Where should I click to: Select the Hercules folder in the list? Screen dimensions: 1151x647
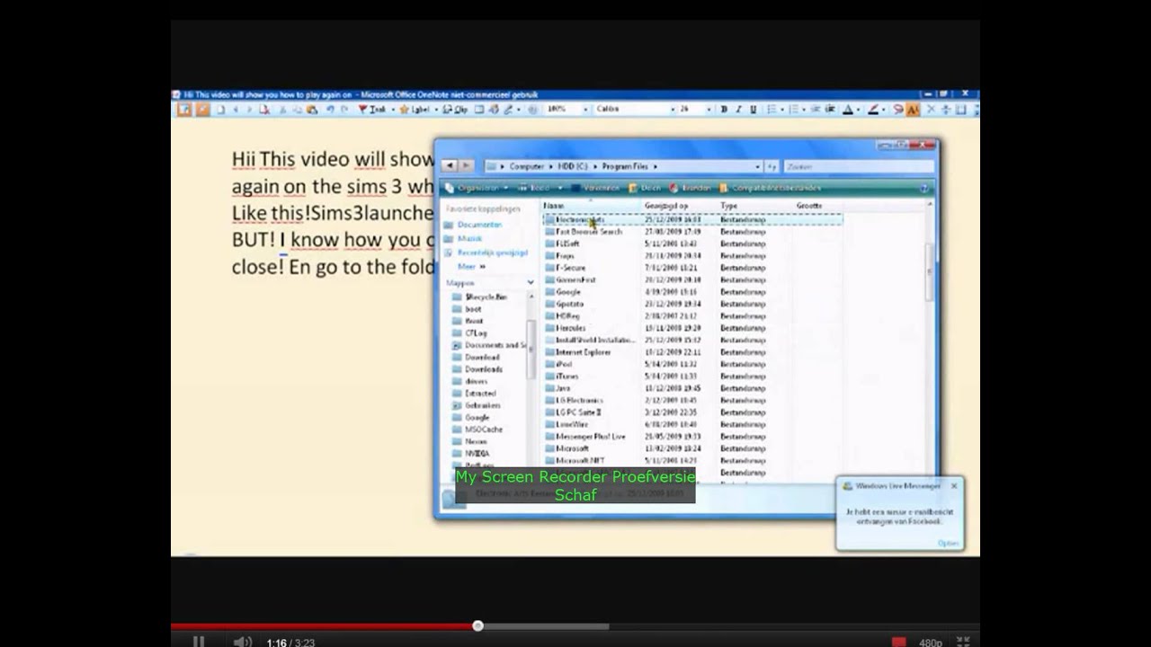[x=570, y=328]
